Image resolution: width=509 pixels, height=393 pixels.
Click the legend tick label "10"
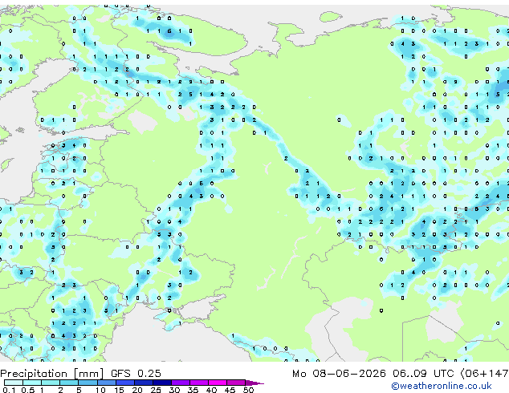[100, 390]
